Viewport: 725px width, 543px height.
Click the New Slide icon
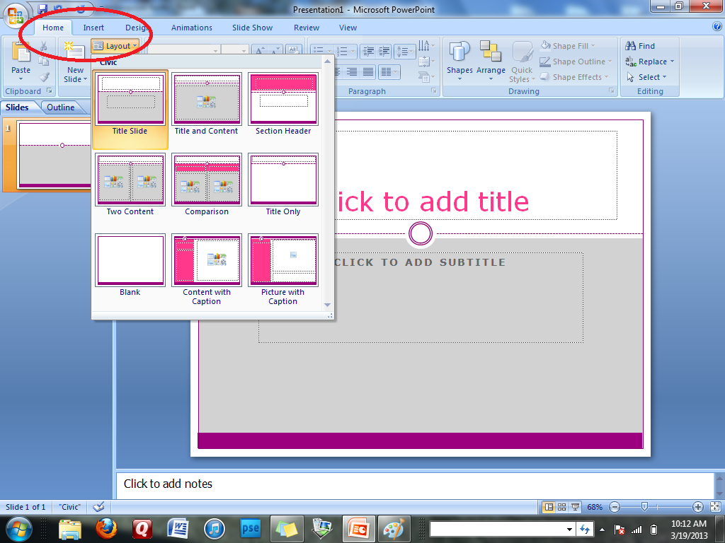tap(75, 52)
